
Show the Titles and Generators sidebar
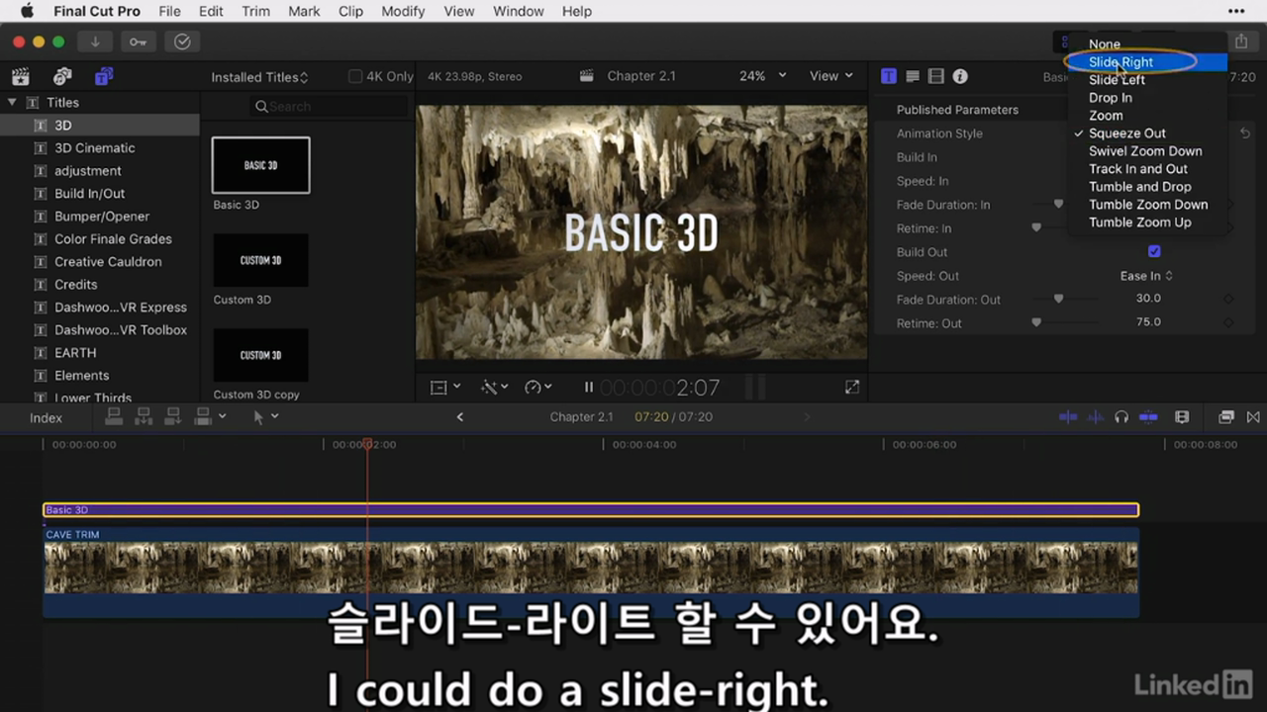click(104, 76)
